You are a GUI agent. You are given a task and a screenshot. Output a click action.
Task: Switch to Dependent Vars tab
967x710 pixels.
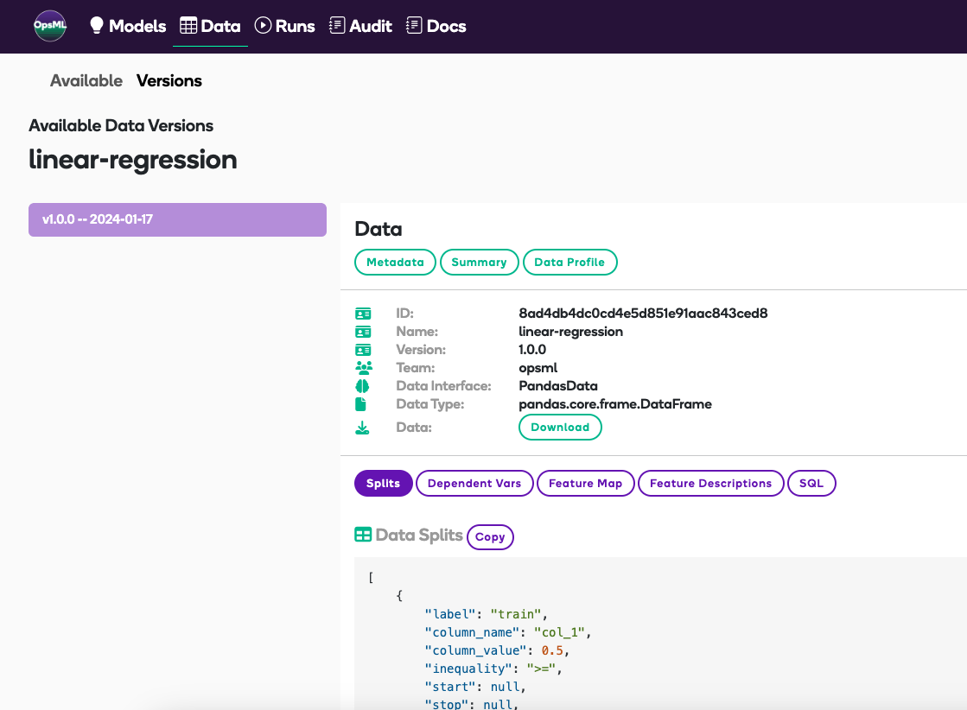[474, 483]
